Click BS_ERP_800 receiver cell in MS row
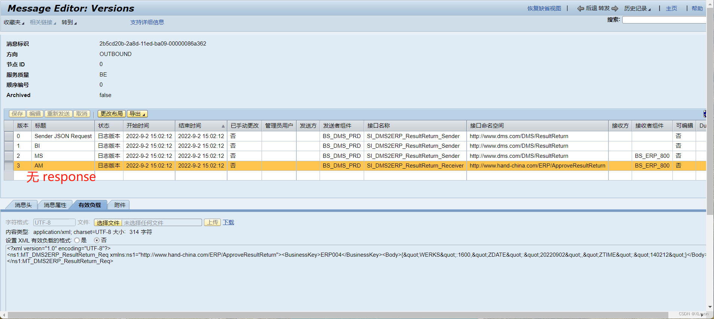 (x=652, y=156)
